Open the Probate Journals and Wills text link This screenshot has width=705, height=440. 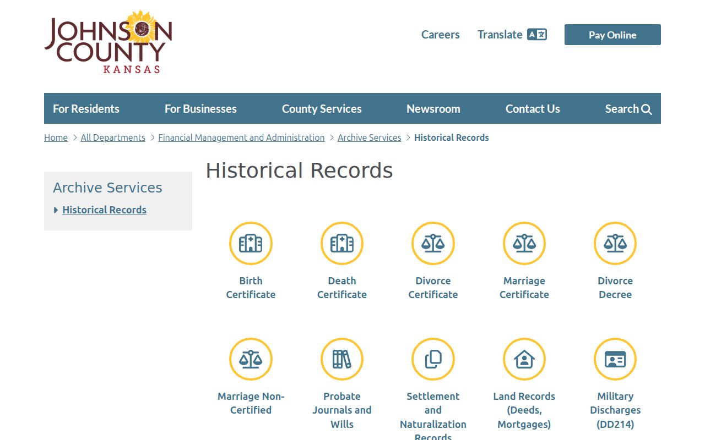point(342,410)
